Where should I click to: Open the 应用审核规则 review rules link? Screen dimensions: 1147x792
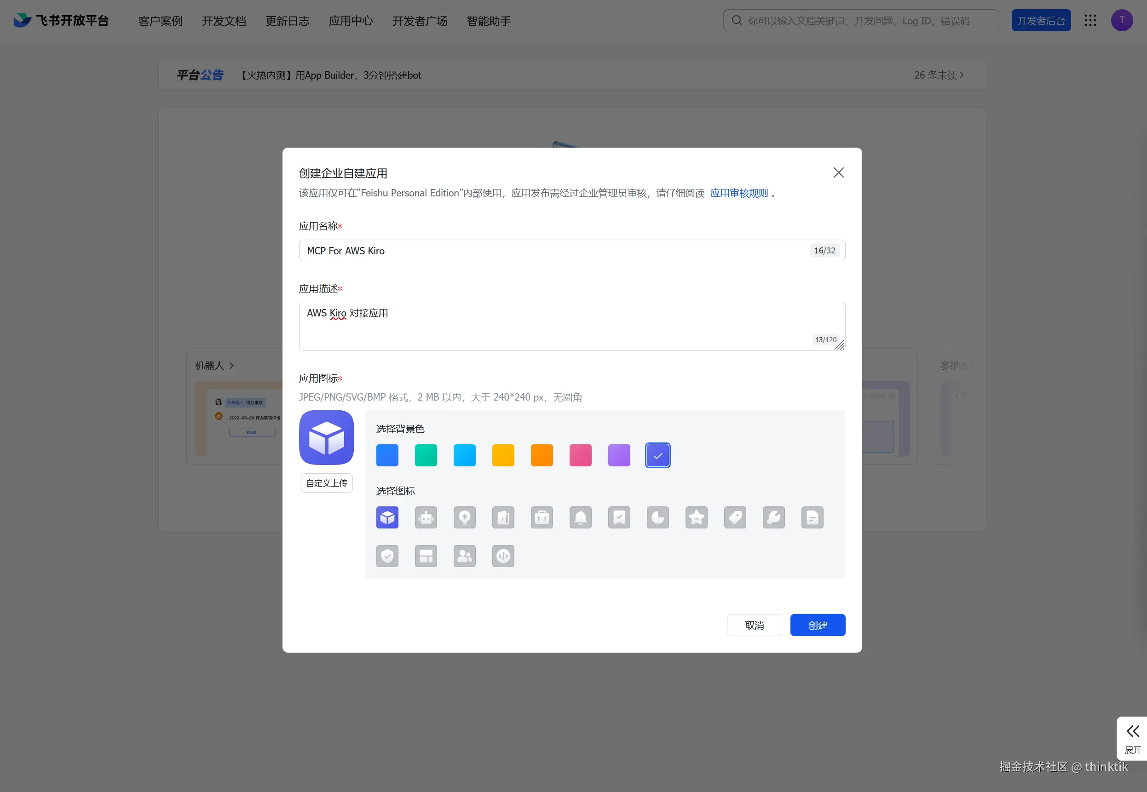(x=738, y=193)
